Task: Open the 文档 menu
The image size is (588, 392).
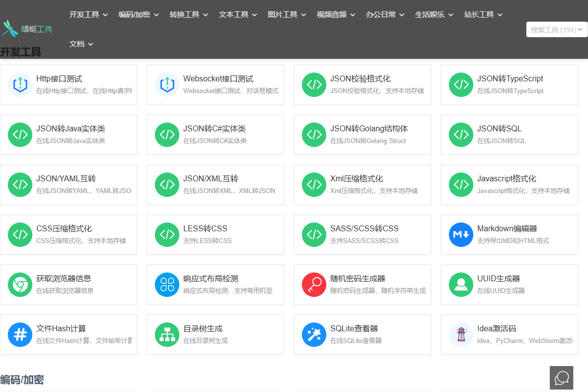Action: (x=81, y=44)
